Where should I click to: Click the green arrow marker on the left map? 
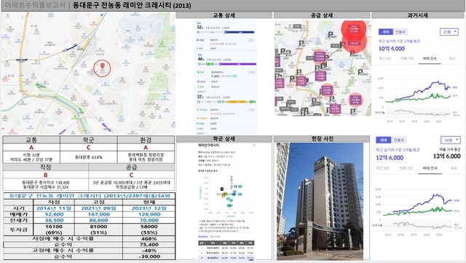(41, 86)
